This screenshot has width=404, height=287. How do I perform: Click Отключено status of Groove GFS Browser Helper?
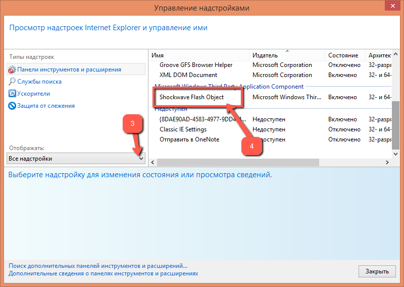344,65
